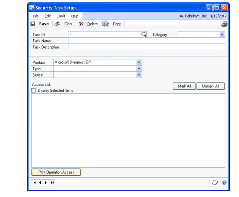Go to last record arrow

(52, 183)
